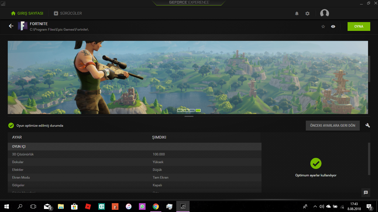The width and height of the screenshot is (378, 212).
Task: Open the notifications bell
Action: click(x=297, y=13)
